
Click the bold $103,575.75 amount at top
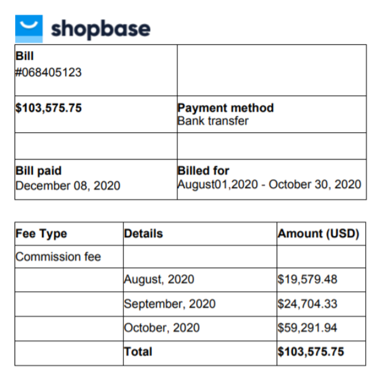pyautogui.click(x=49, y=108)
